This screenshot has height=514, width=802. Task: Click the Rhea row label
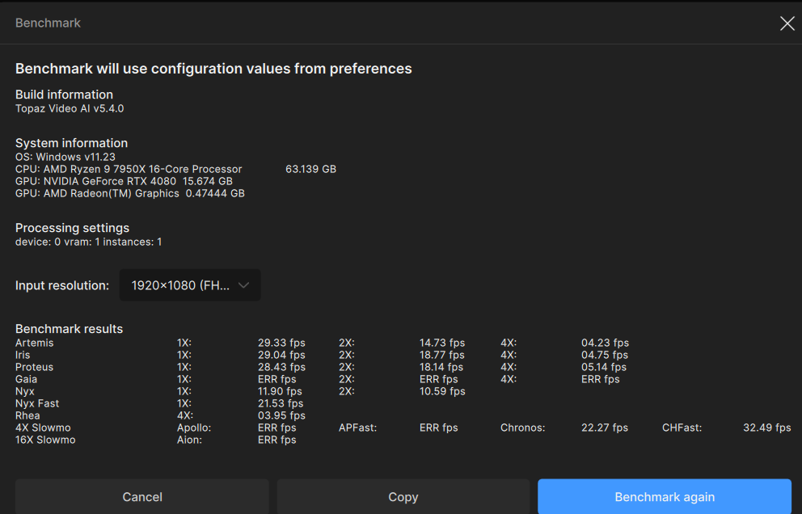click(27, 415)
